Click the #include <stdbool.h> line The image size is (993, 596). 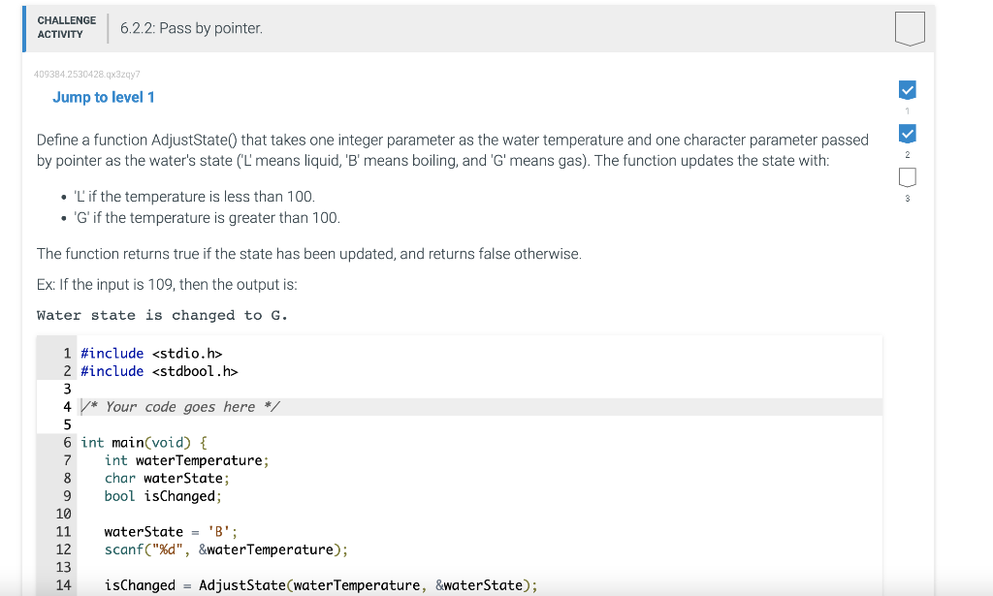[x=159, y=371]
